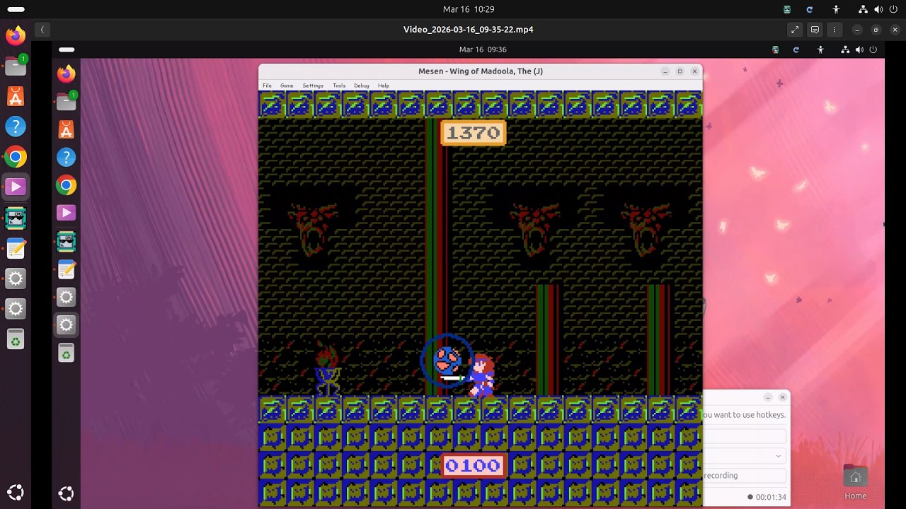Open the power menu in the top bar

pyautogui.click(x=894, y=9)
